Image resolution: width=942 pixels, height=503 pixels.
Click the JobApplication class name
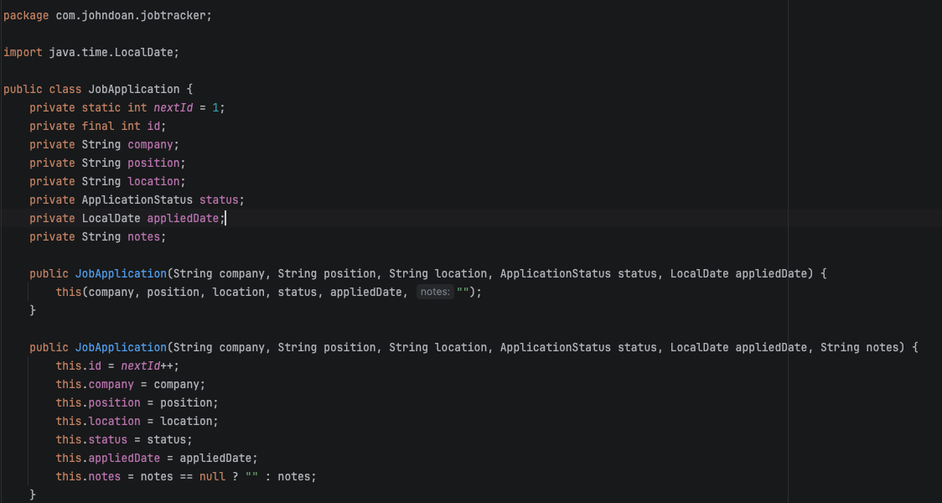click(132, 89)
